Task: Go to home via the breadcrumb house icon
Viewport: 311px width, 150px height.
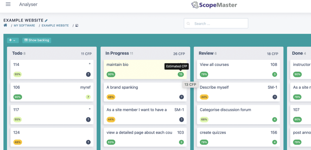Action: point(5,25)
